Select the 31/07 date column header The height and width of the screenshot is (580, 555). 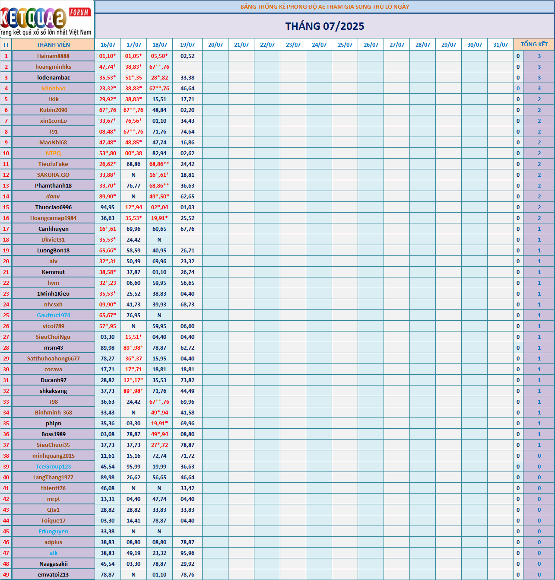pyautogui.click(x=501, y=45)
